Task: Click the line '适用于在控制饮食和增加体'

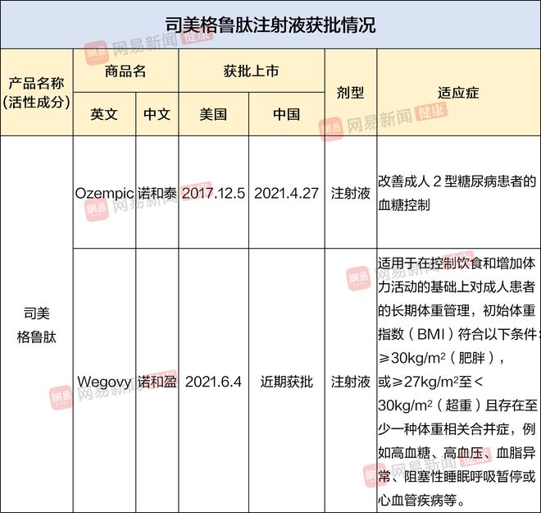Action: tap(457, 263)
